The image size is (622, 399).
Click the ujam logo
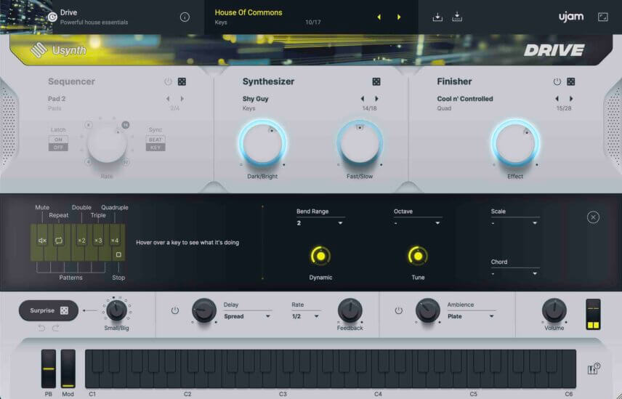click(x=571, y=17)
